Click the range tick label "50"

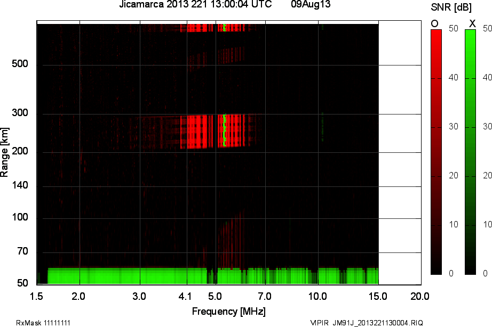coord(22,283)
